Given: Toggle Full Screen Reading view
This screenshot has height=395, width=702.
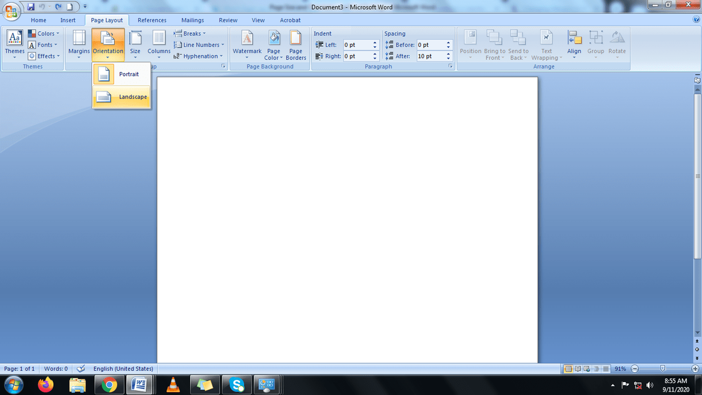Looking at the screenshot, I should [579, 369].
